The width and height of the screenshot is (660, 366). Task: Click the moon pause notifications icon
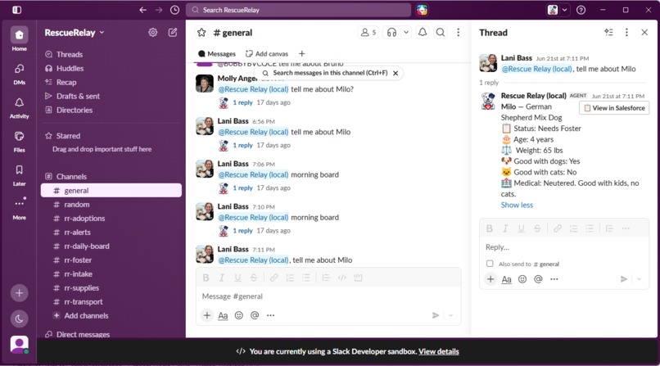[20, 319]
